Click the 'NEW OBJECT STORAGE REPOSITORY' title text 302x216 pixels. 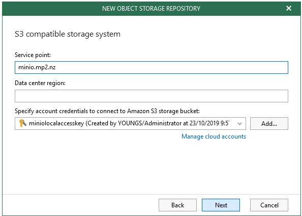click(151, 9)
